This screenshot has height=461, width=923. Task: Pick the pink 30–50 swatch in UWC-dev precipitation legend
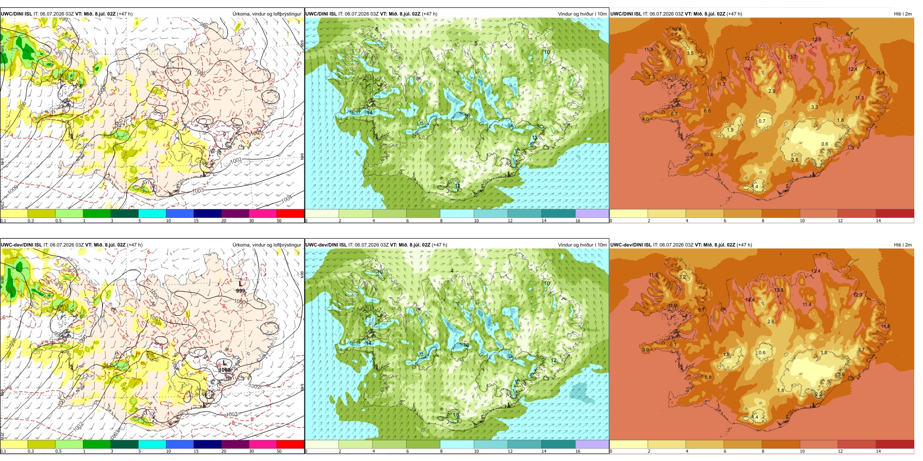(263, 444)
